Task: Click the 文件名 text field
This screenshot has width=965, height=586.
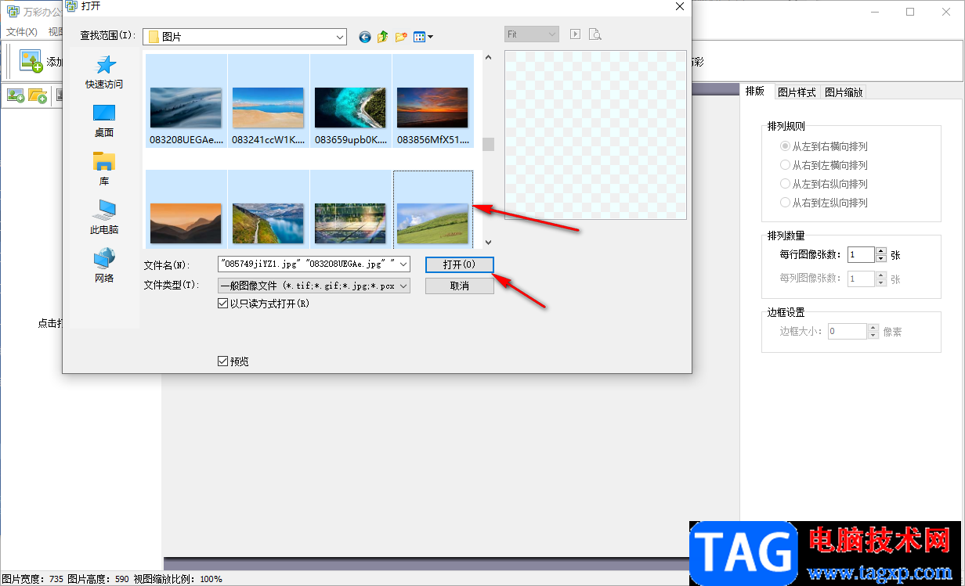Action: [309, 264]
